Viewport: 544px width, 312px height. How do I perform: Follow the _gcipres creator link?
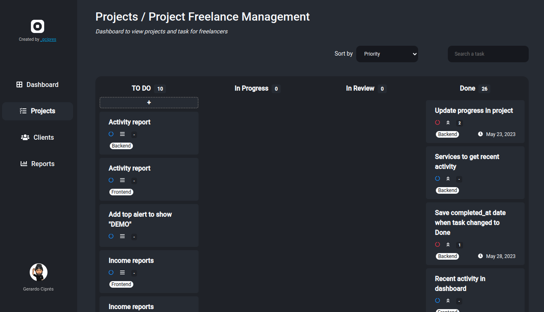point(48,40)
